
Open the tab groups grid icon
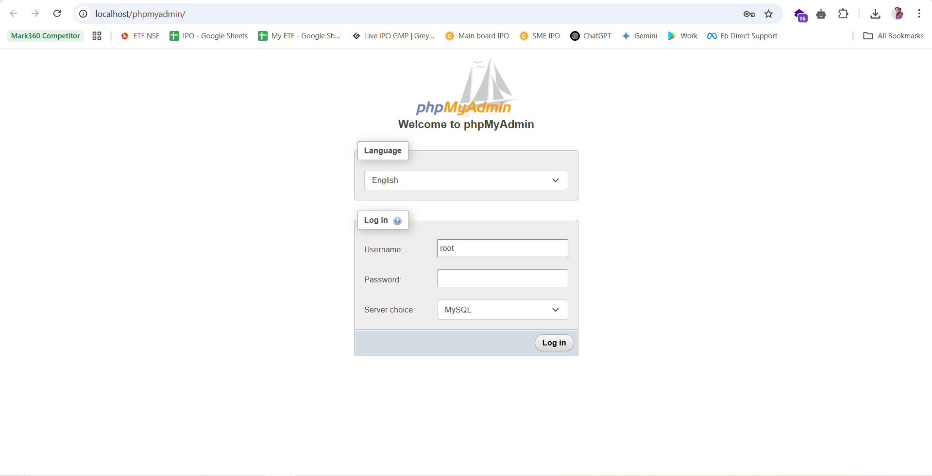coord(97,36)
